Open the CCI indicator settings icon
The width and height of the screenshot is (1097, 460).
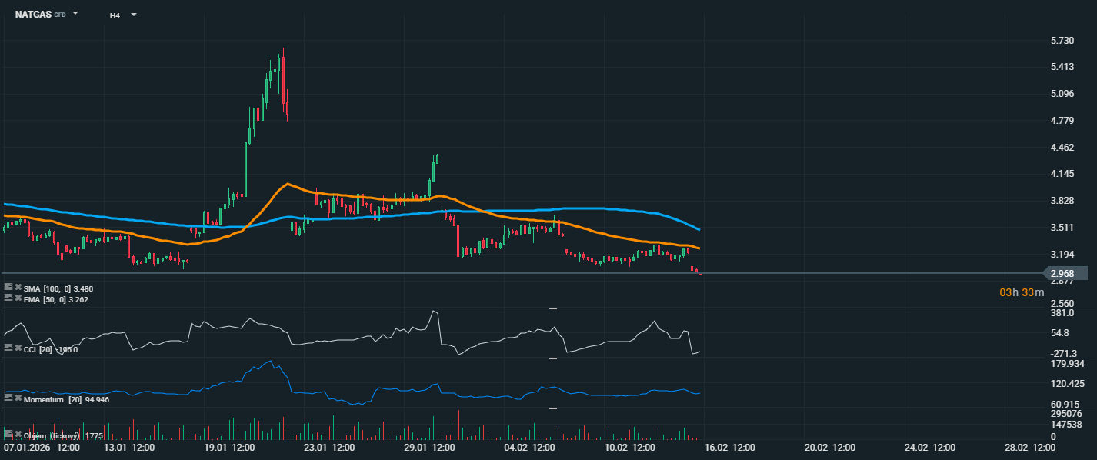[x=8, y=348]
